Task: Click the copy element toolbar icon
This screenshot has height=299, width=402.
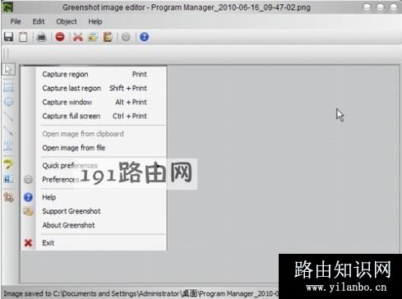Action: click(x=93, y=37)
